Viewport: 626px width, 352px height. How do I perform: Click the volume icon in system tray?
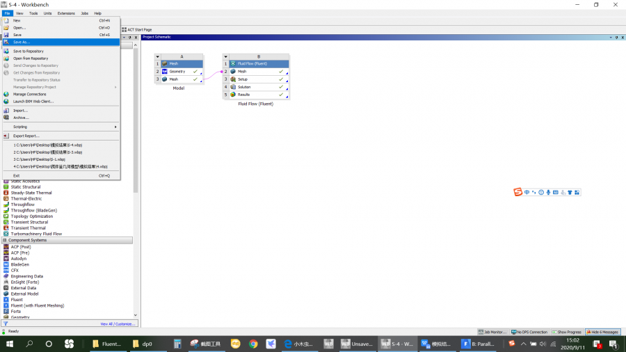tap(543, 344)
